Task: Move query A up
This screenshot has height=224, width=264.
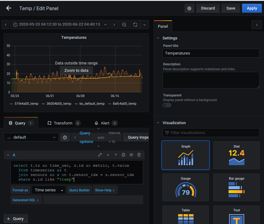Action: [x=116, y=155]
